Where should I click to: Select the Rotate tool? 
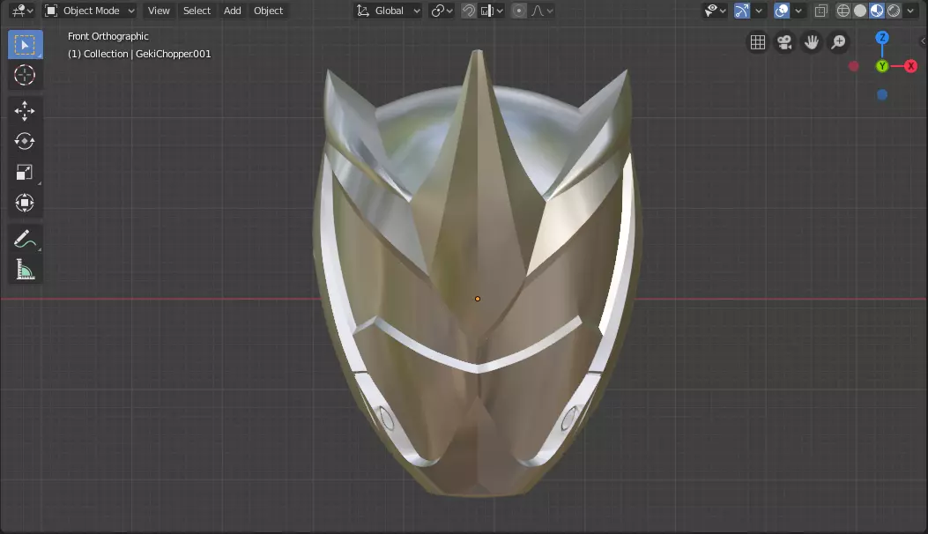pyautogui.click(x=25, y=142)
